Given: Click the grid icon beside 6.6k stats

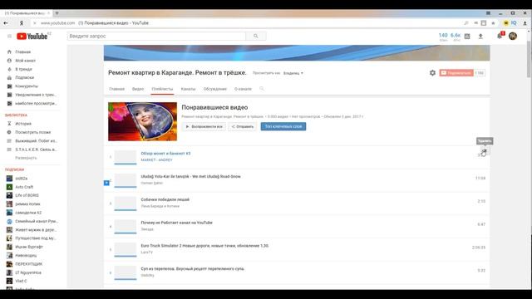Looking at the screenshot, I should [467, 36].
